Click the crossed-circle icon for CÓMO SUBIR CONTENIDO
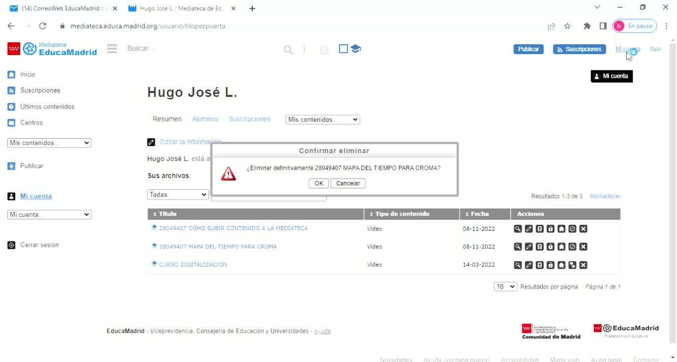This screenshot has width=677, height=362. point(572,229)
